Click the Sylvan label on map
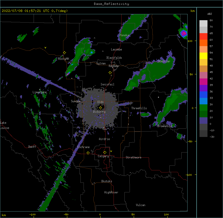The height and width of the screenshot is (218, 223). click(x=101, y=63)
